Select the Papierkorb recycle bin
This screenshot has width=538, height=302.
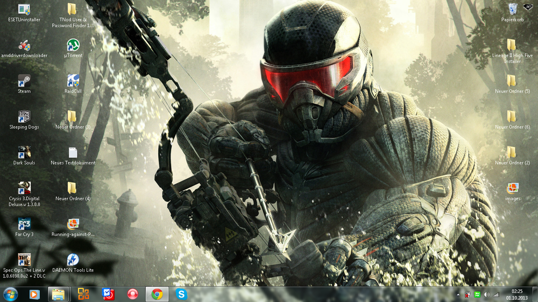pos(512,10)
